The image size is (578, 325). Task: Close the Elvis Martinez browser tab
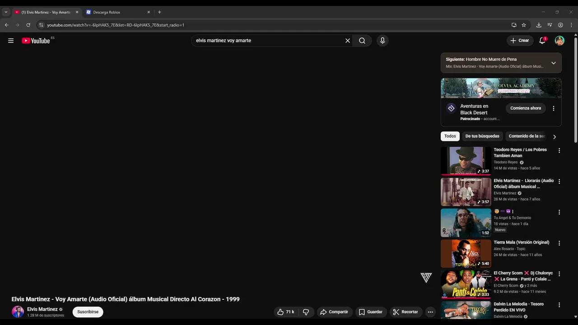pos(77,12)
